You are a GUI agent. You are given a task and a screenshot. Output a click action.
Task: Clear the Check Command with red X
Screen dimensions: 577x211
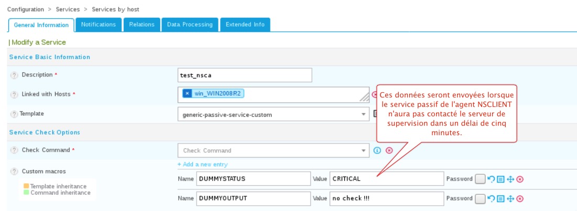coord(389,150)
